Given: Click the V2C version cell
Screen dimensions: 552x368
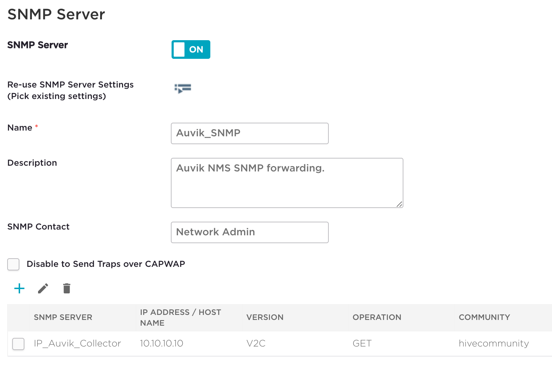Looking at the screenshot, I should 256,343.
